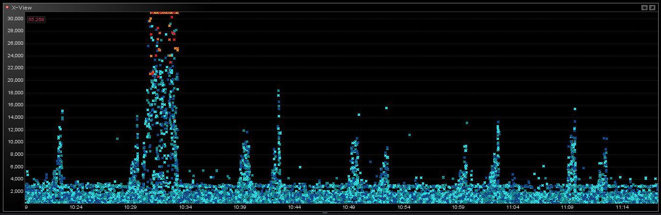Image resolution: width=661 pixels, height=215 pixels.
Task: Click the 10:24 time axis label
Action: [x=76, y=207]
